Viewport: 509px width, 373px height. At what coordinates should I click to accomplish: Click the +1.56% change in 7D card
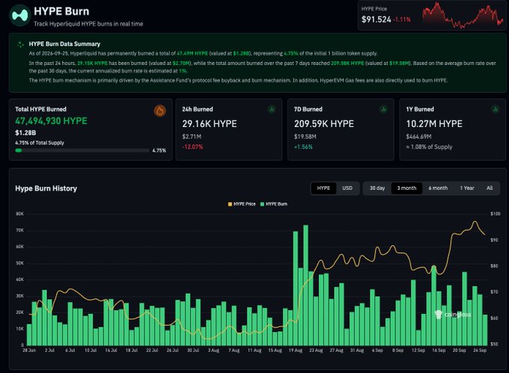tap(303, 147)
